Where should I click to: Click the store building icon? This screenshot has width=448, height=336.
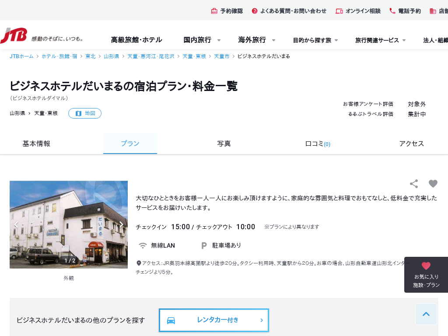pos(433,11)
